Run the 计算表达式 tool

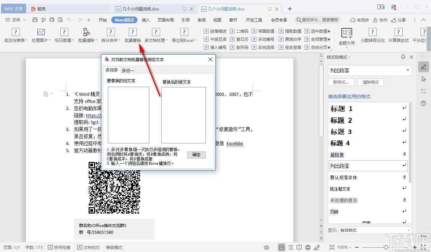coord(398,35)
